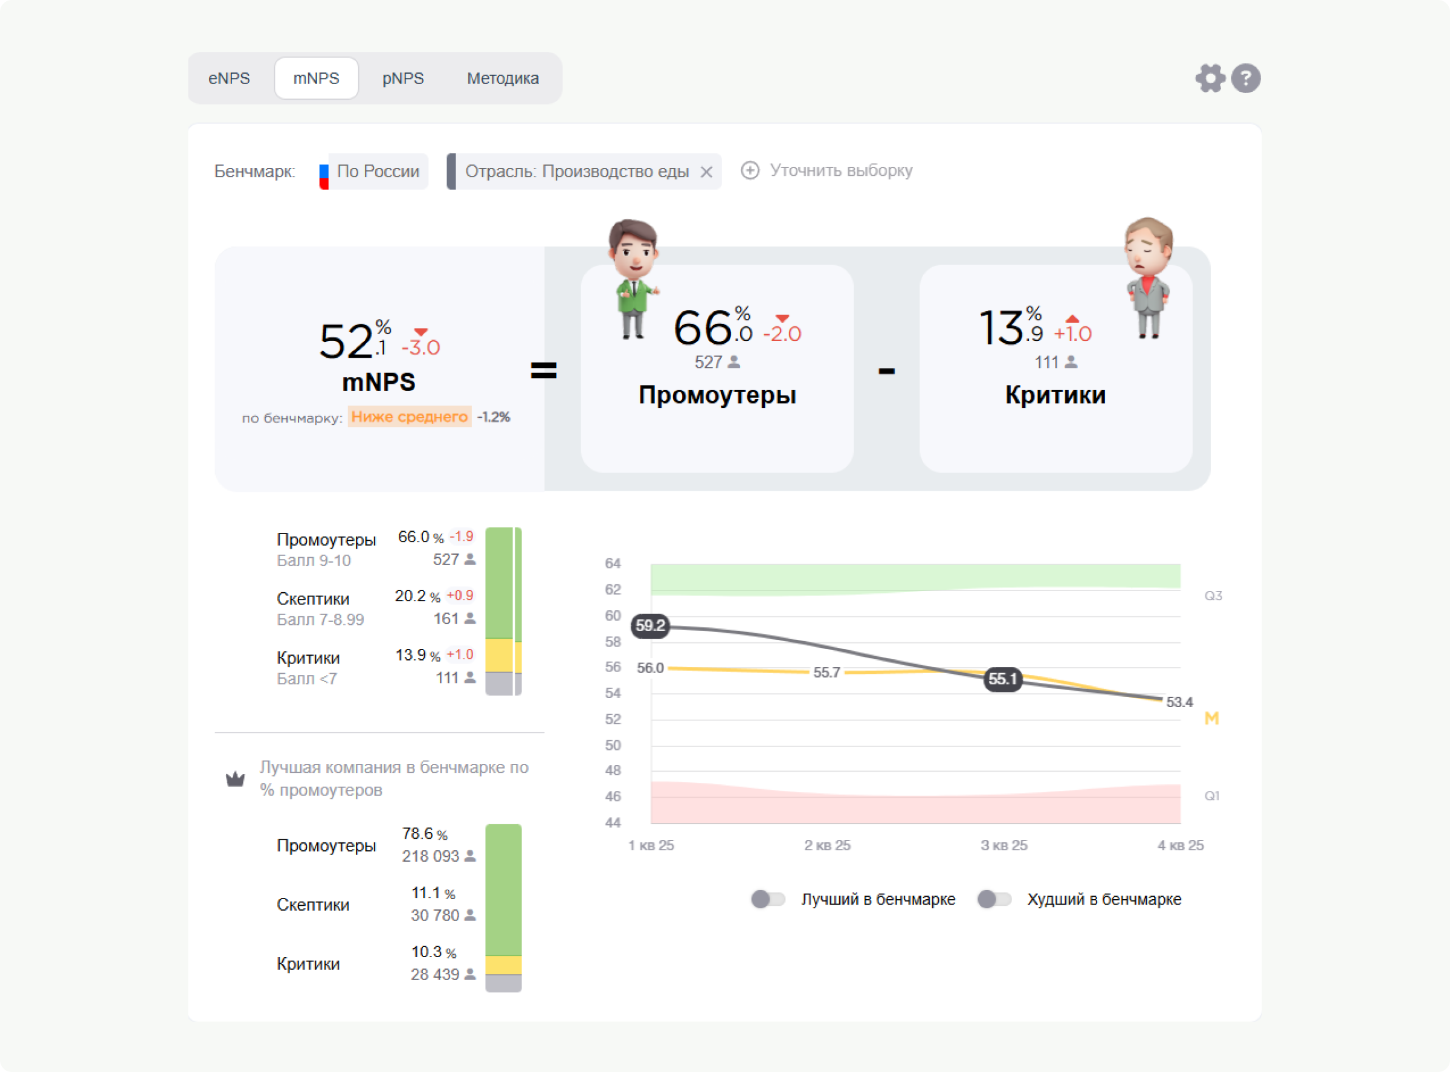
Task: Click the 59.2 data point on chart
Action: tap(650, 625)
